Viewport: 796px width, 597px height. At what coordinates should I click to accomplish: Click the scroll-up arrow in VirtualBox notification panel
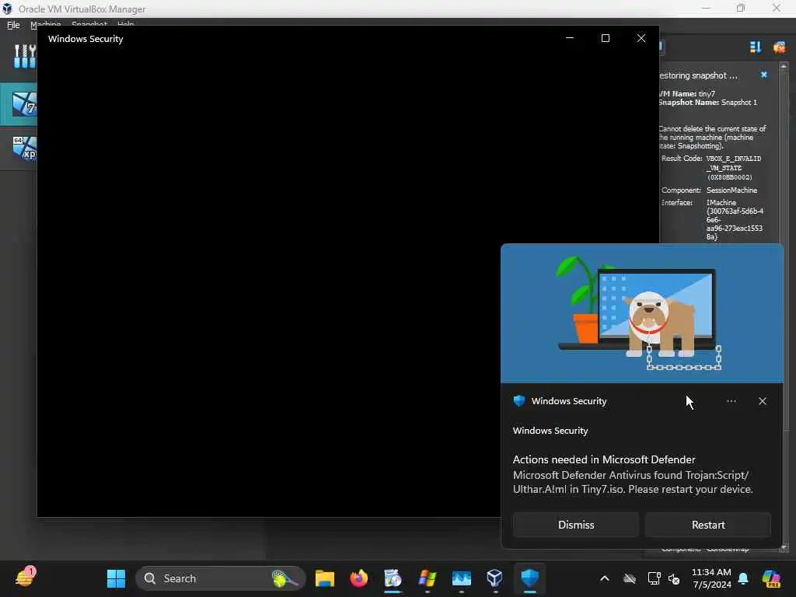point(784,66)
